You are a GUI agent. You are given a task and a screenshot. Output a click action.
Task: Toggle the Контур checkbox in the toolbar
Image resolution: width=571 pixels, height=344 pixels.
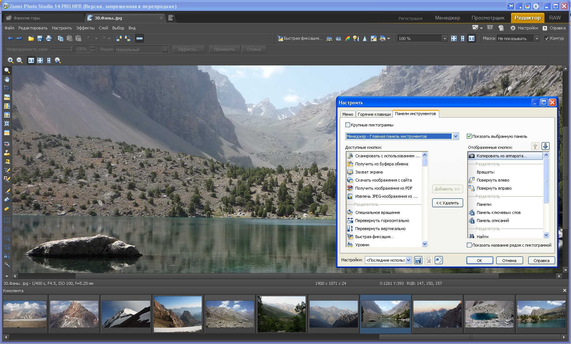click(x=547, y=38)
